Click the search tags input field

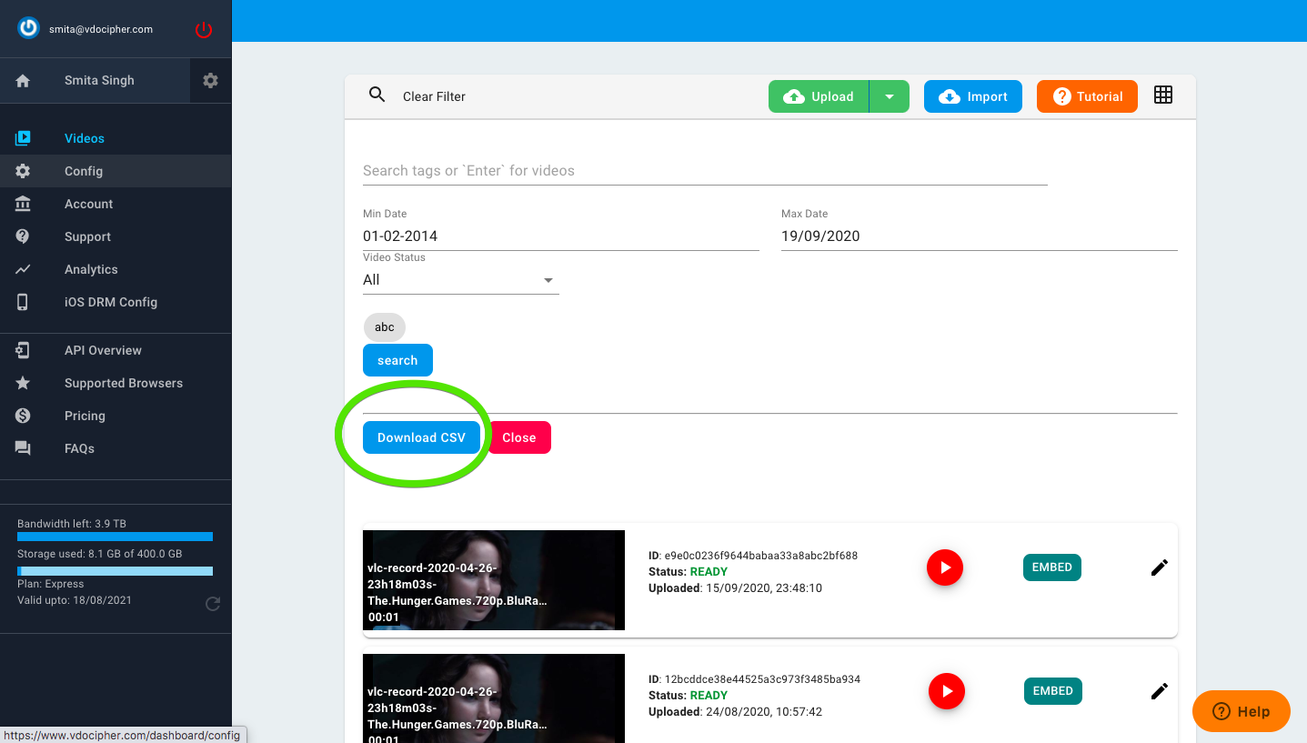pos(705,171)
